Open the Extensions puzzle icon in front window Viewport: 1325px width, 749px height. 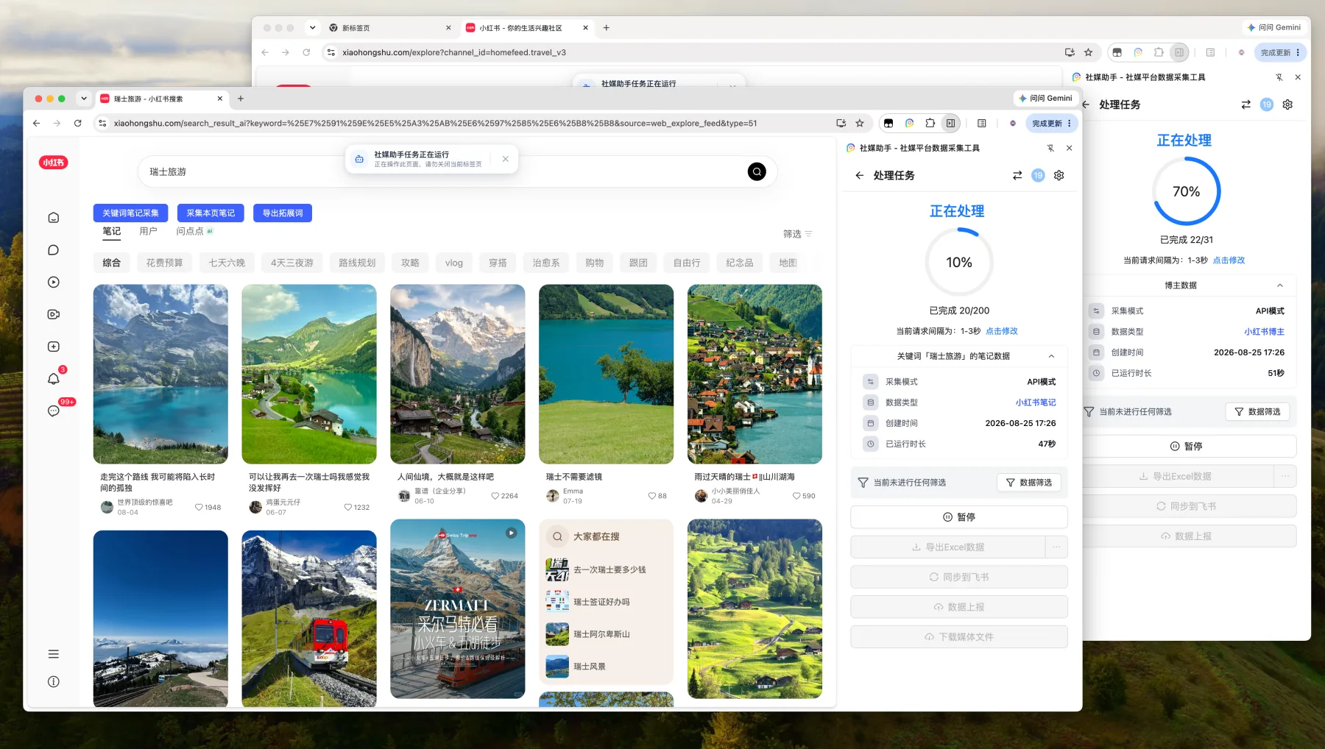pyautogui.click(x=930, y=124)
